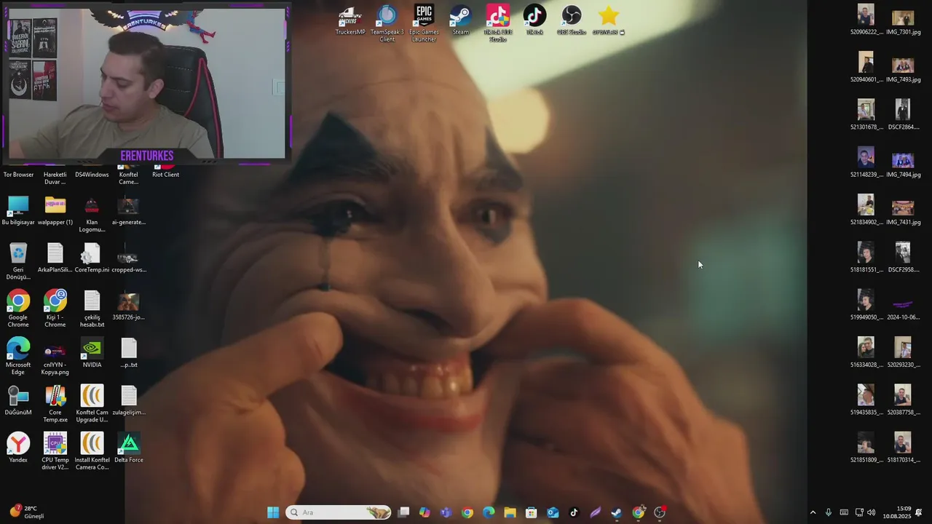The image size is (932, 524).
Task: Select the ai-generate... image file
Action: click(x=129, y=210)
